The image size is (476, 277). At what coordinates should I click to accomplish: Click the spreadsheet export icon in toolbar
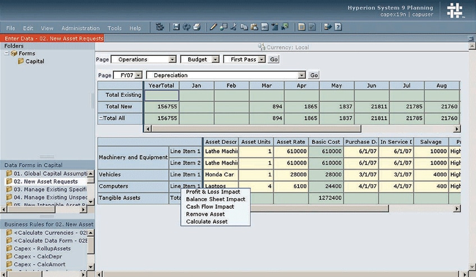(285, 27)
